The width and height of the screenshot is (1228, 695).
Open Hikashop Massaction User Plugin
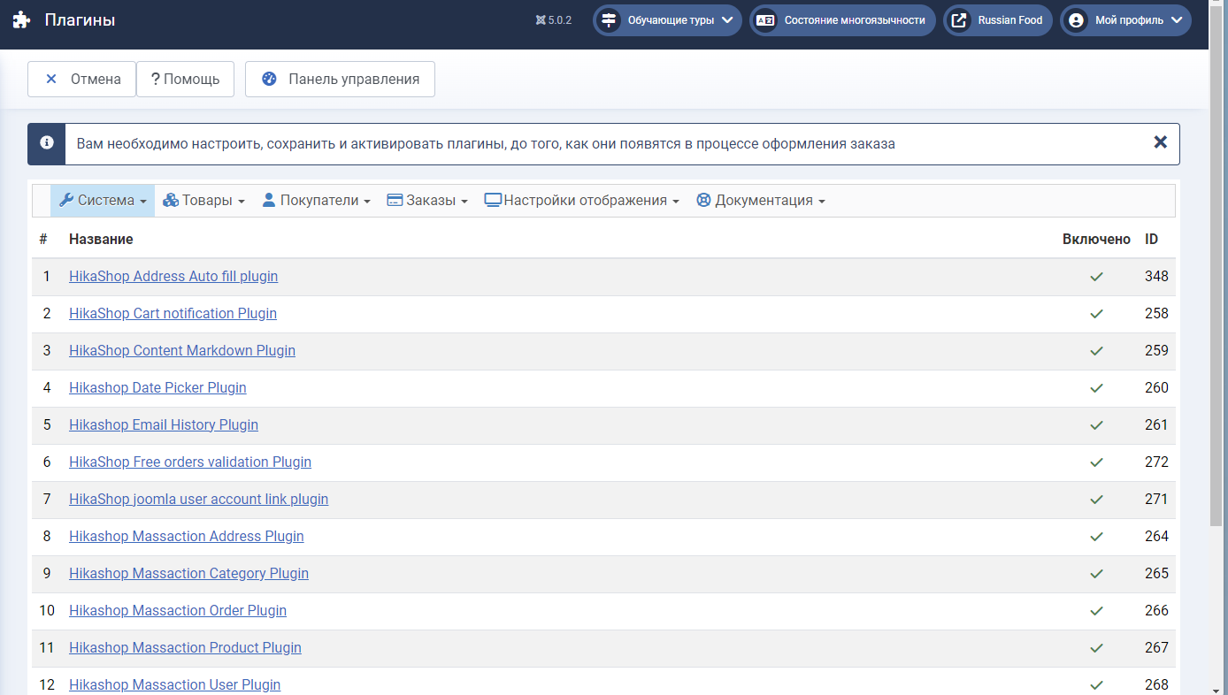[x=174, y=685]
